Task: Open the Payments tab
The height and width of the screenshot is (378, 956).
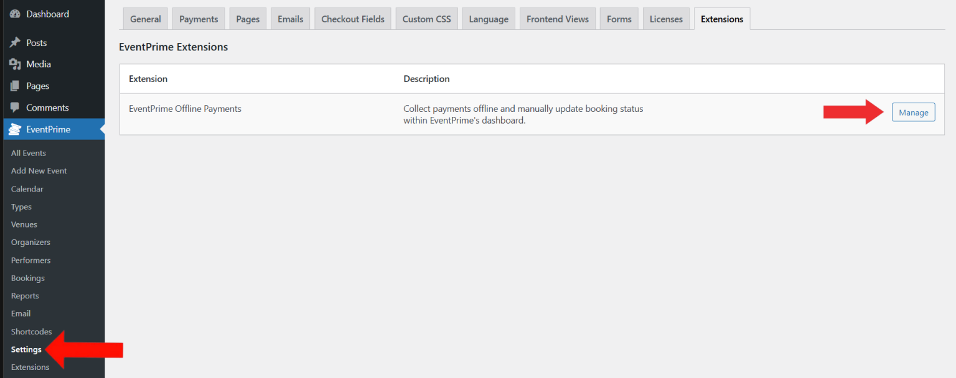Action: point(199,19)
